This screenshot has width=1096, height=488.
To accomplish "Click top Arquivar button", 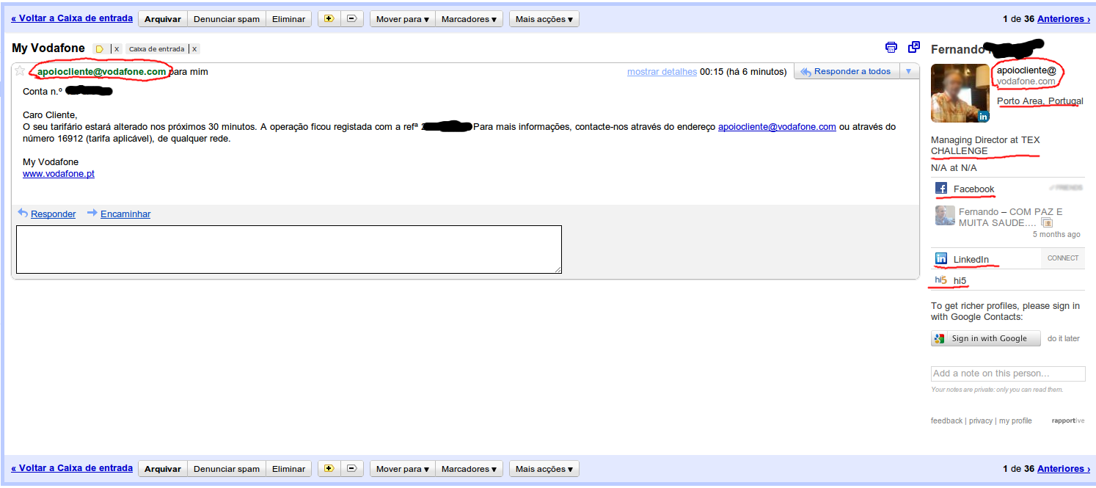I will pos(163,19).
